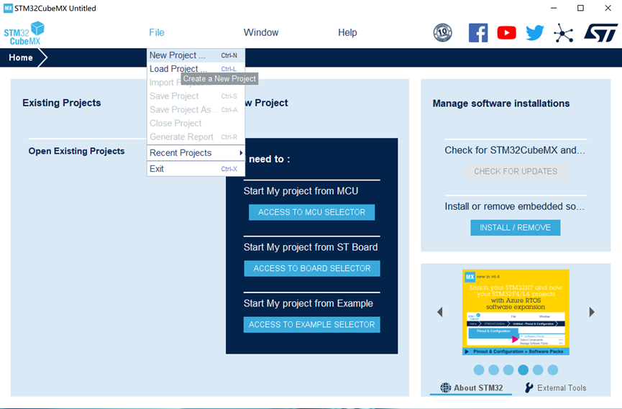Show next banner with right arrow
622x409 pixels.
592,312
